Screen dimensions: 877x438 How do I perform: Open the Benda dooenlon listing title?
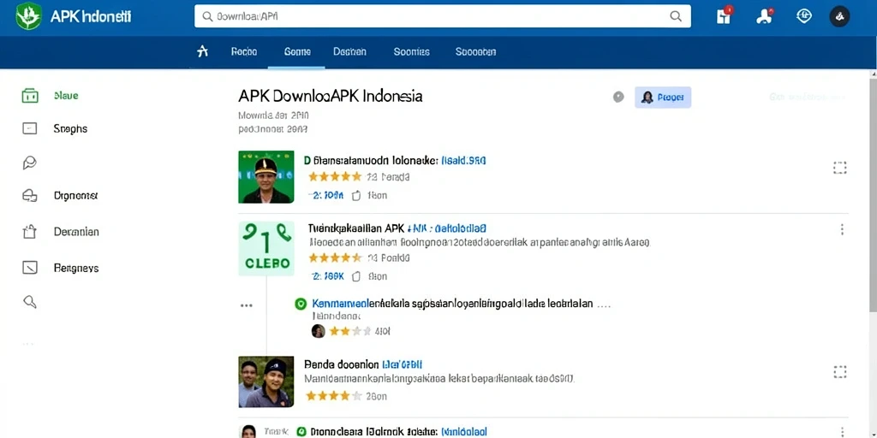point(362,364)
